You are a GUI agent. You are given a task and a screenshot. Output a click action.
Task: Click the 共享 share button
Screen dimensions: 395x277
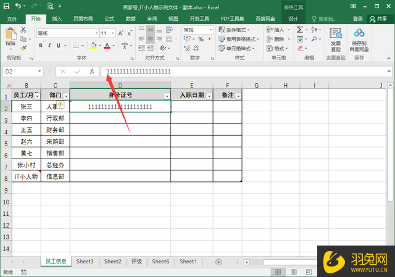[378, 19]
